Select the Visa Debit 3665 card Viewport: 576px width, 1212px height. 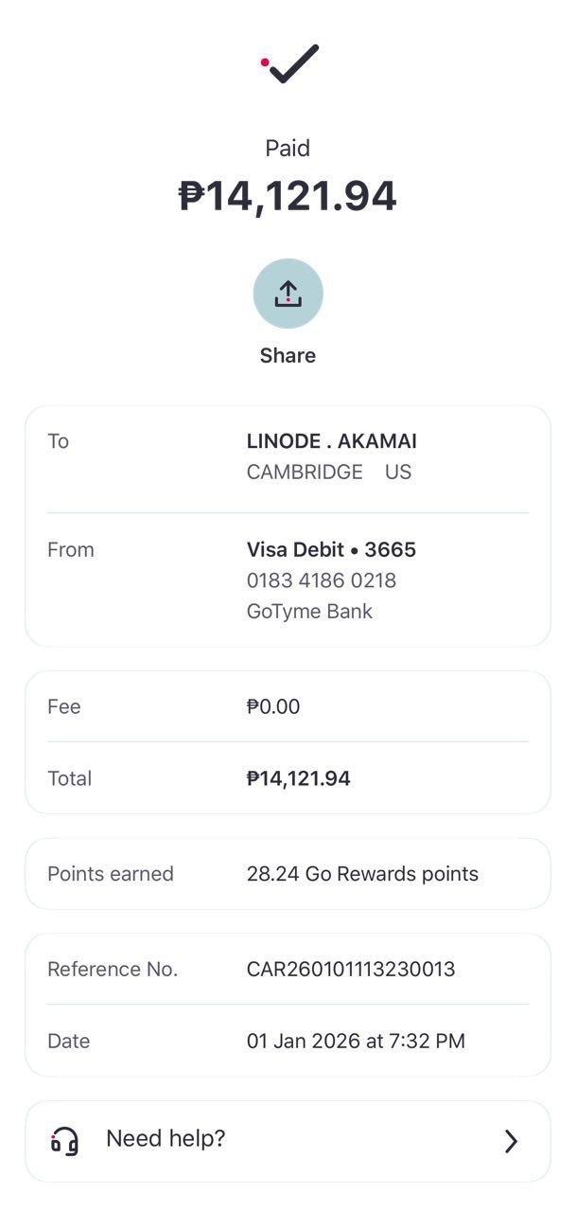(331, 549)
